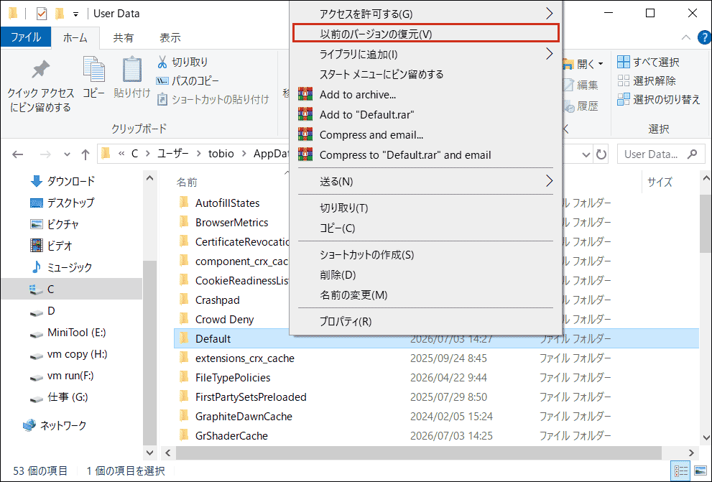This screenshot has width=712, height=482.
Task: Click the 選択解除 icon
Action: [624, 80]
